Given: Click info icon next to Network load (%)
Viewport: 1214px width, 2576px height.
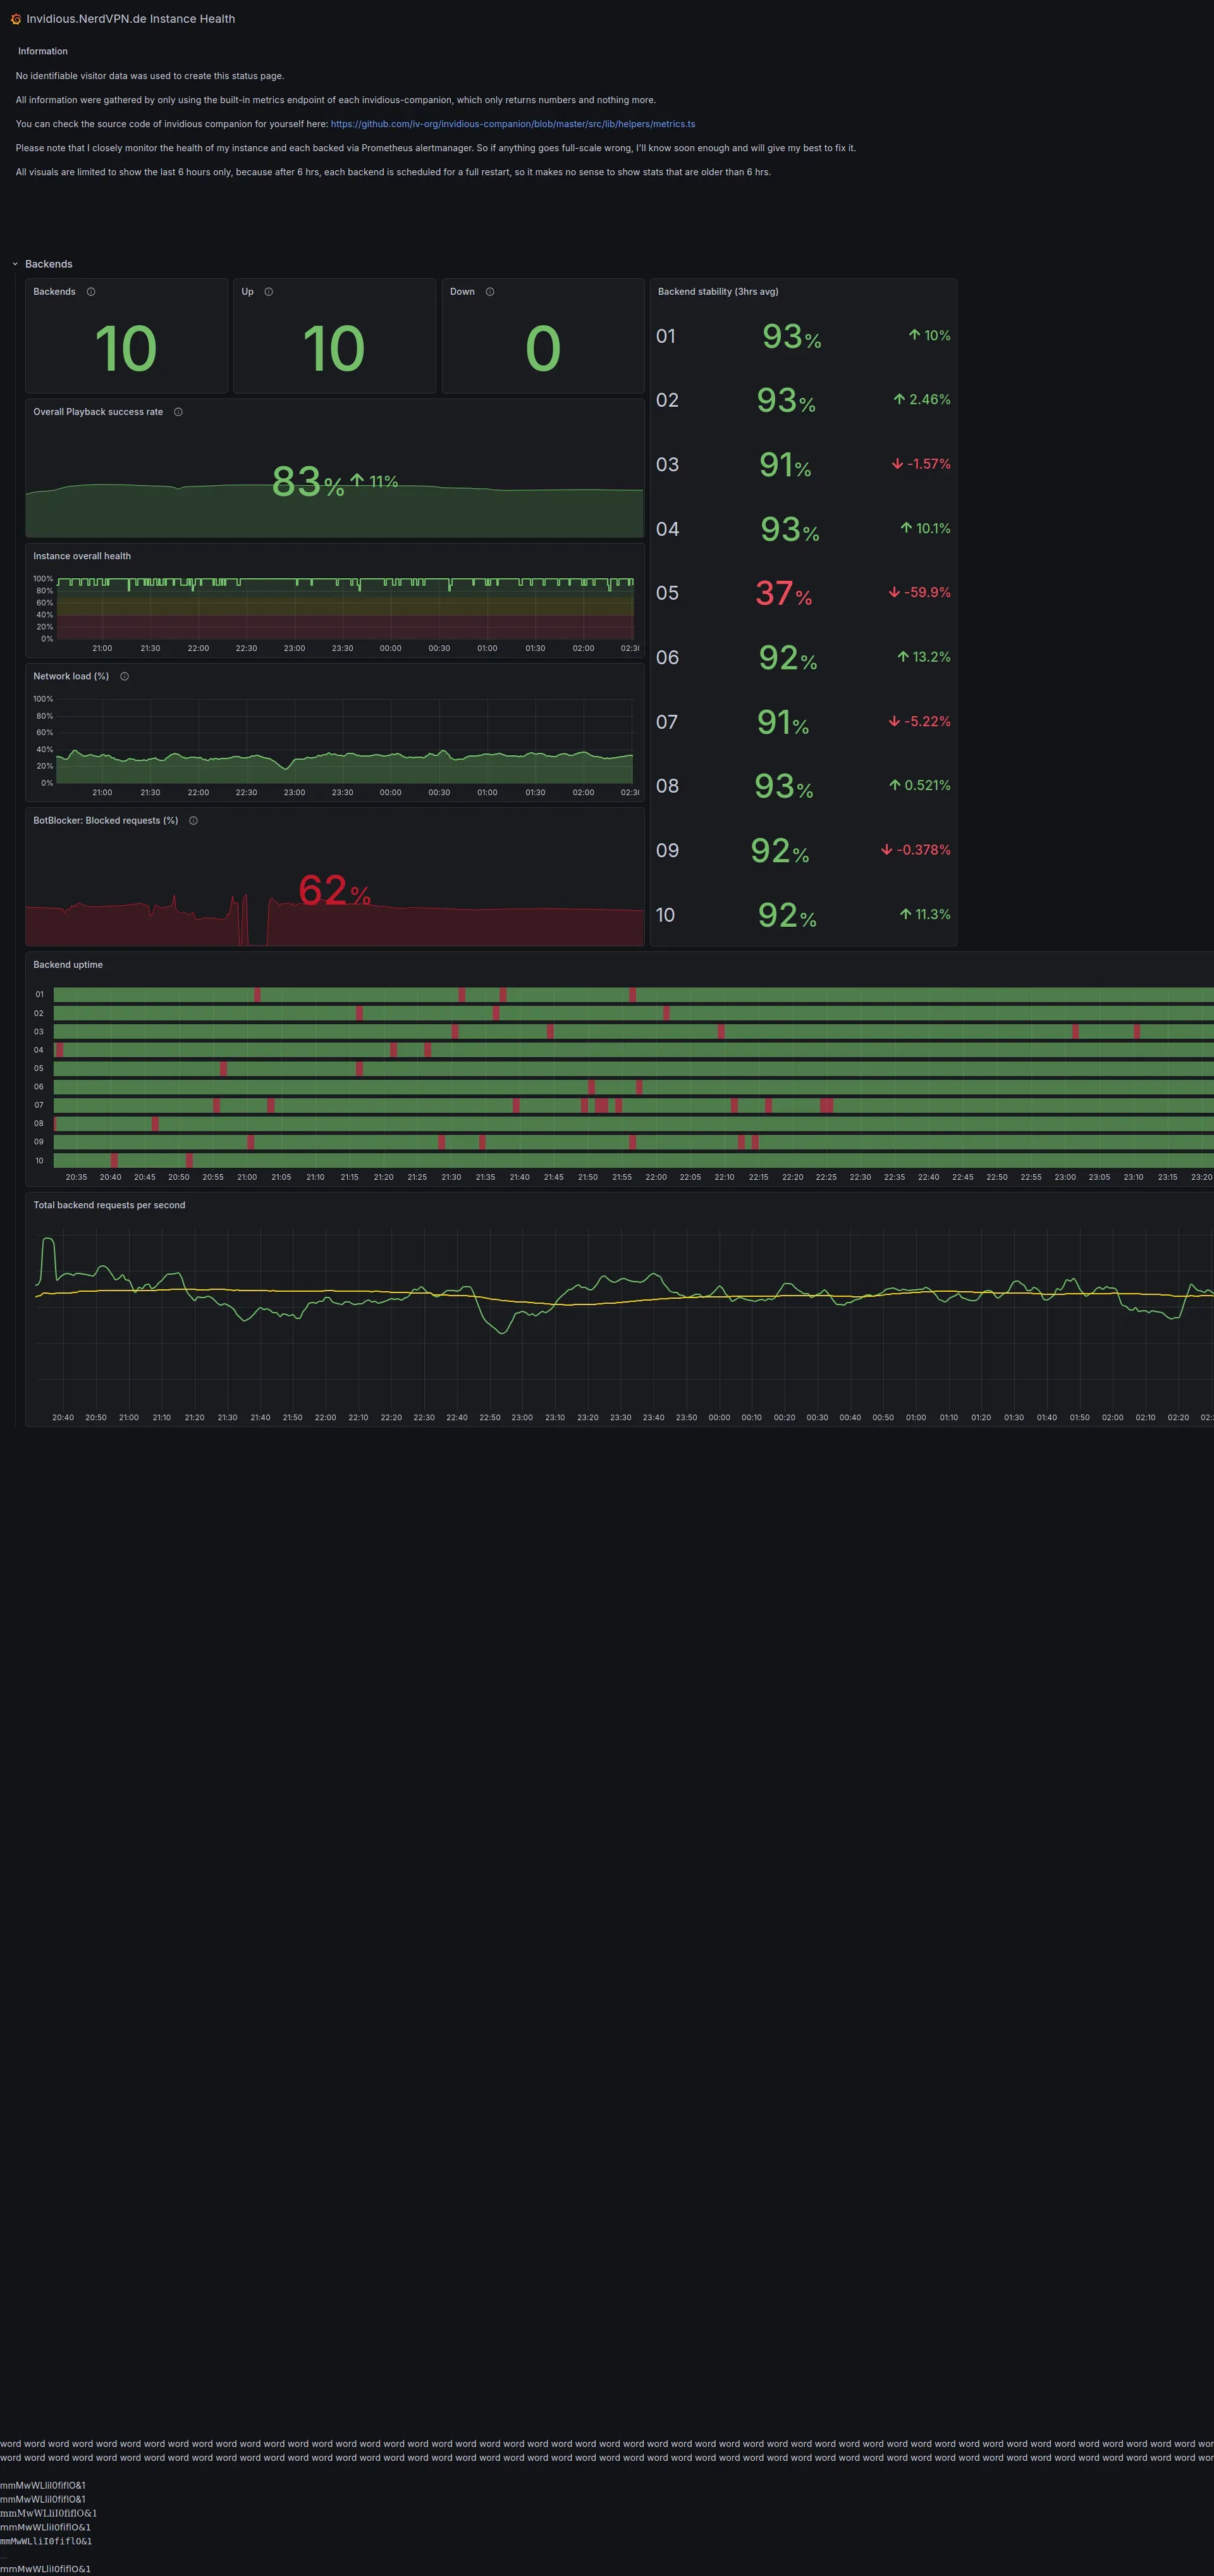Looking at the screenshot, I should click(x=124, y=676).
